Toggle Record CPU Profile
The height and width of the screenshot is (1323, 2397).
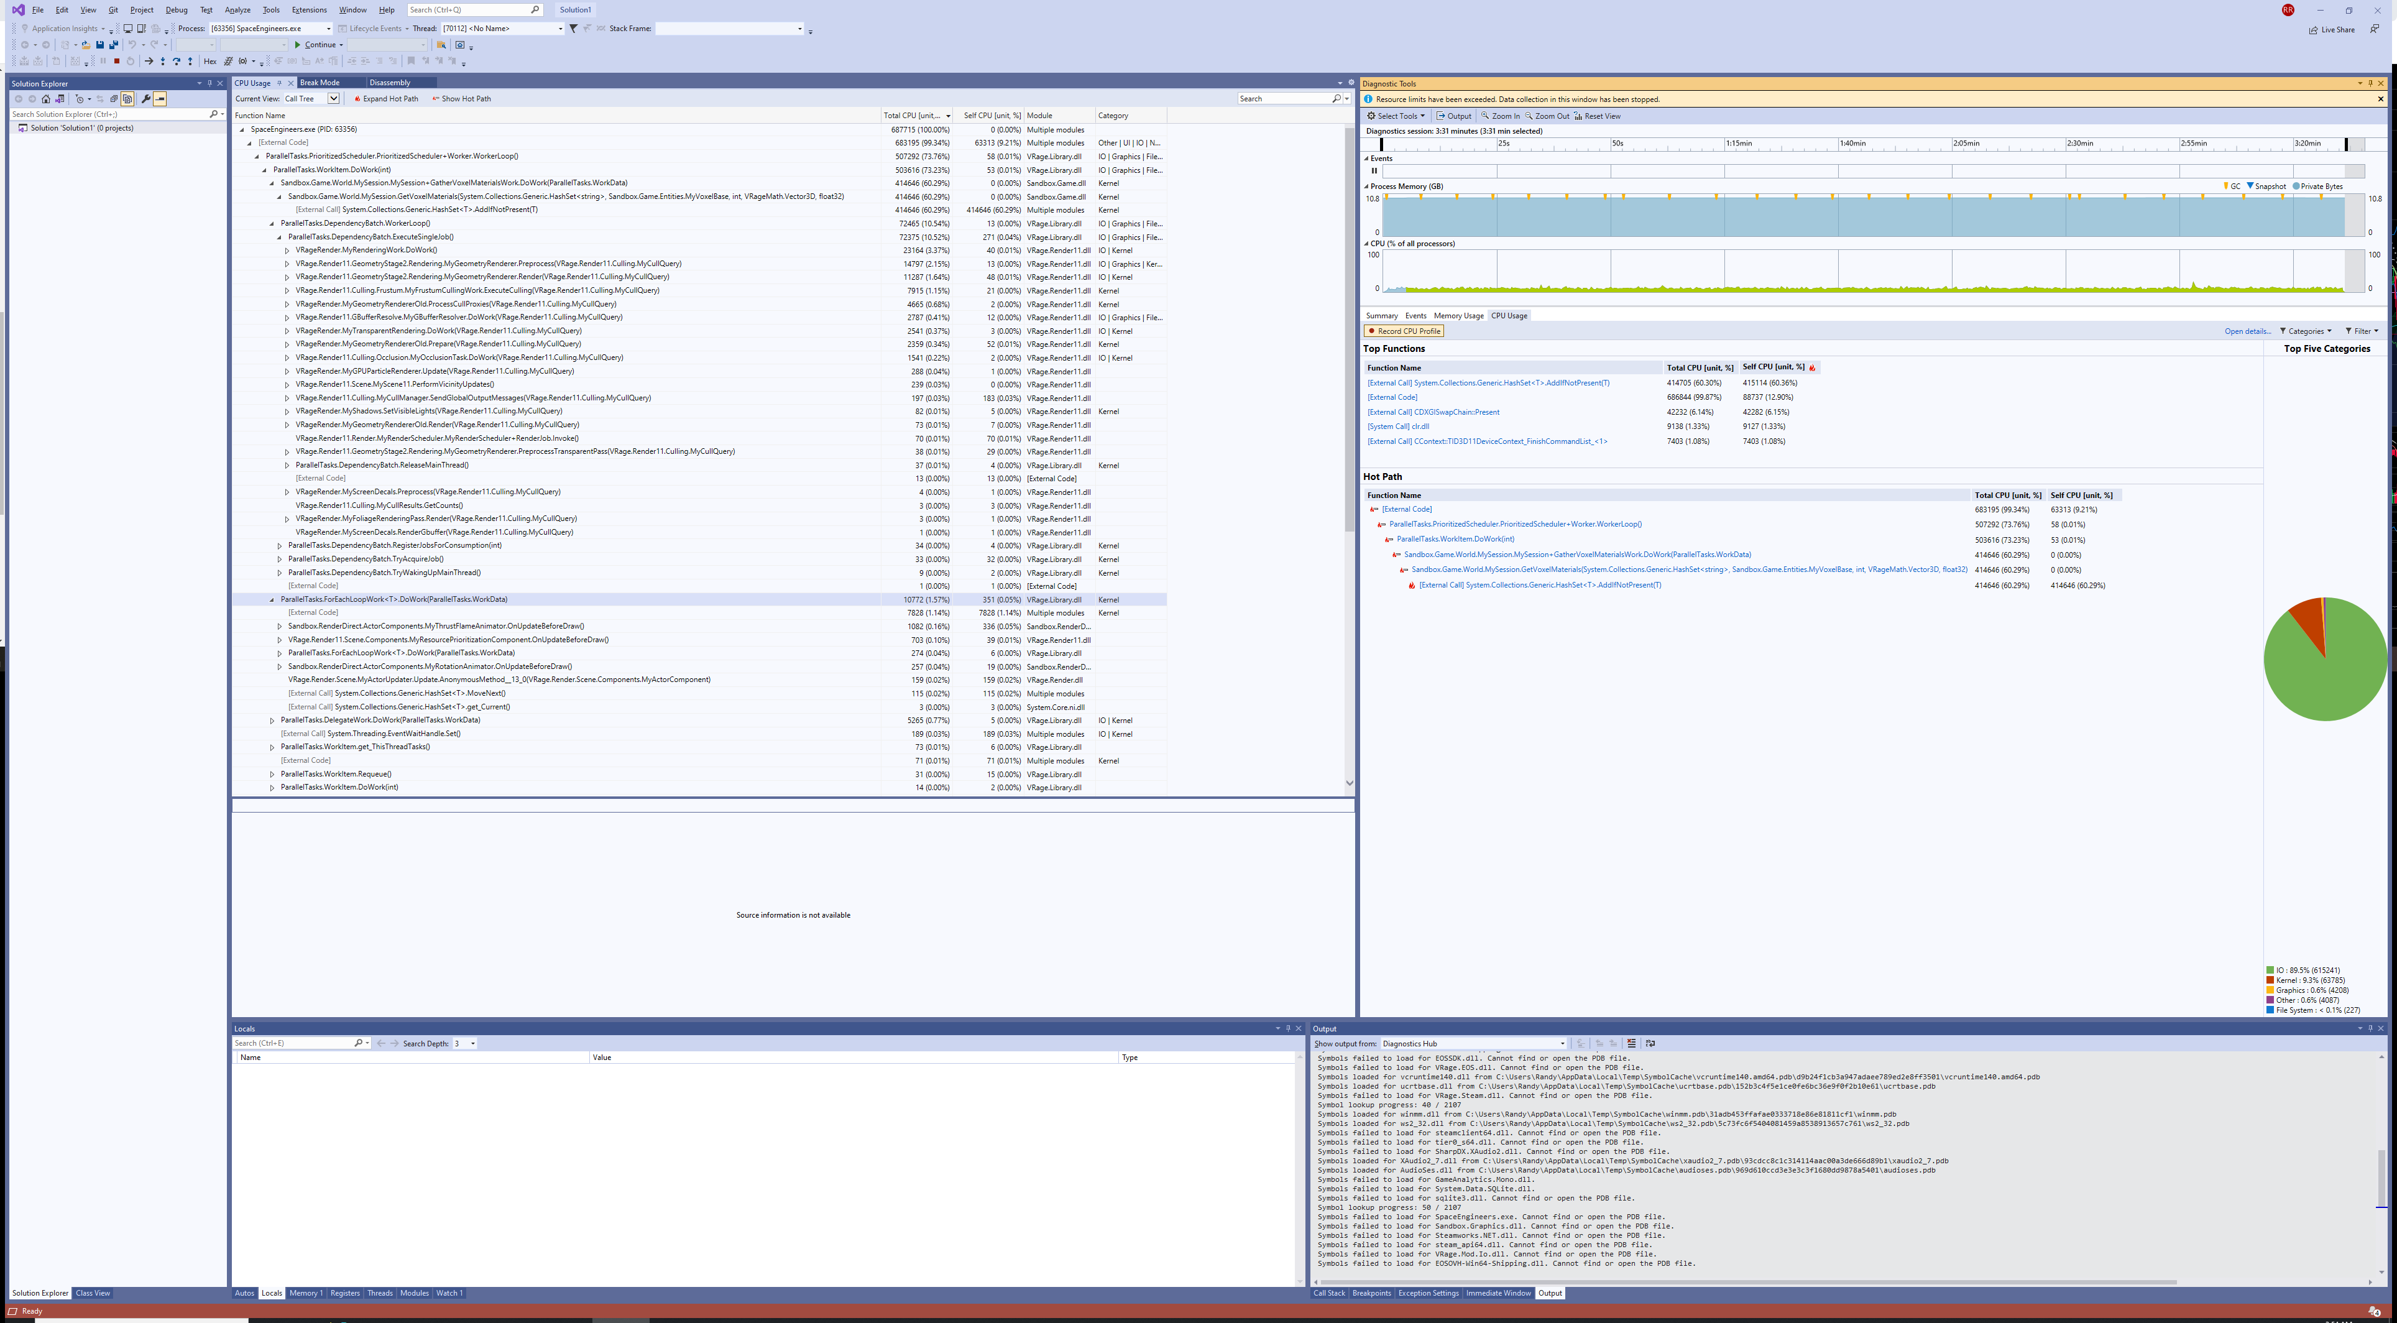1404,331
